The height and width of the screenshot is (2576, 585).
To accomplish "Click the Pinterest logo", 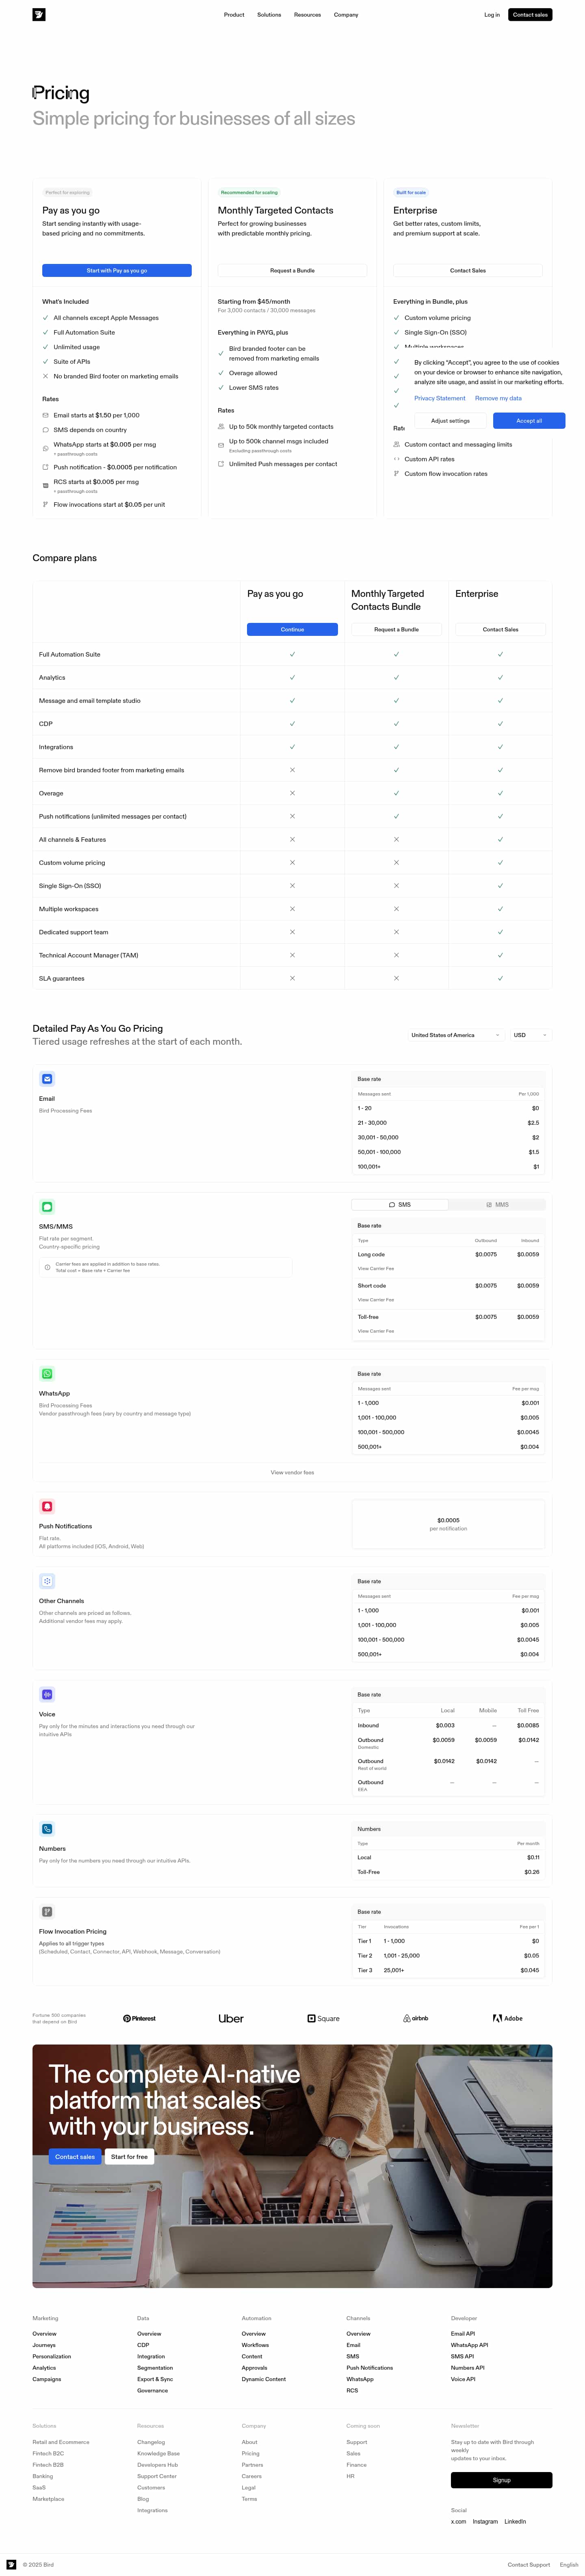I will coord(139,2018).
